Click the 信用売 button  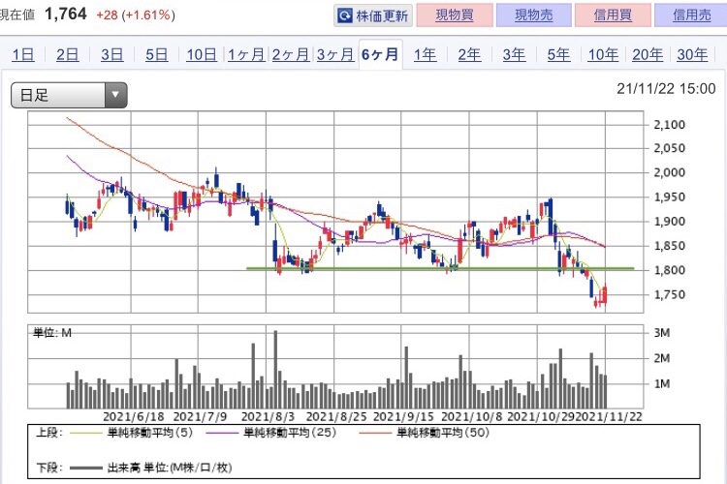coord(691,15)
